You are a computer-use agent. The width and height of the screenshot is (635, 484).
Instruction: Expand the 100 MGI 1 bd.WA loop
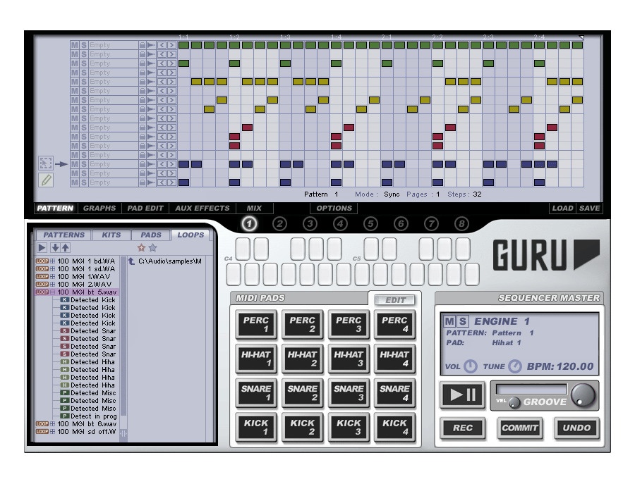click(53, 261)
